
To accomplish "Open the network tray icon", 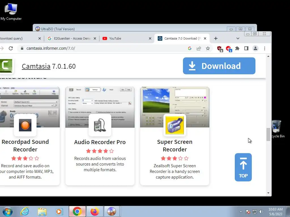I will point(255,212).
